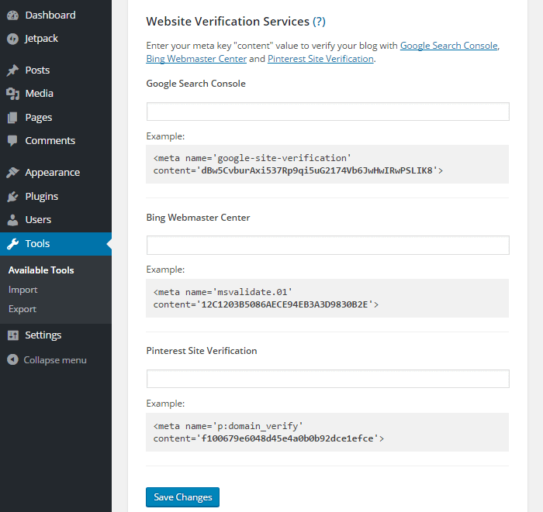Open the Export submenu item
The width and height of the screenshot is (543, 512).
(22, 309)
